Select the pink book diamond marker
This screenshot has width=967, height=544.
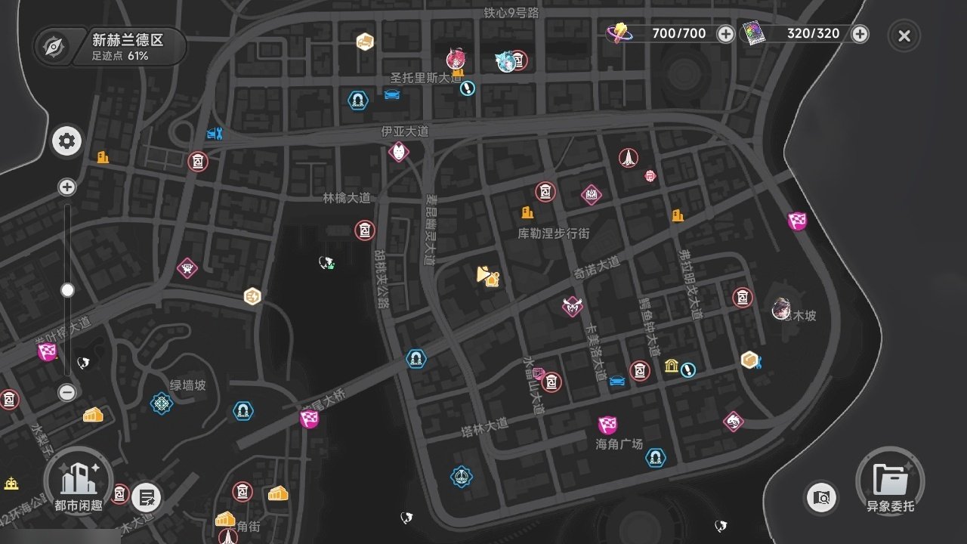coord(591,195)
